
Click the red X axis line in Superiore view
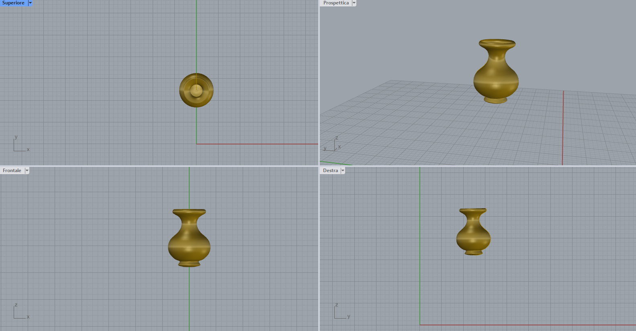(257, 144)
